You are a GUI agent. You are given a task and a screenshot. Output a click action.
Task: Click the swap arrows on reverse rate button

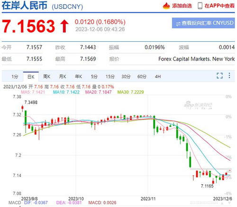tap(178, 24)
